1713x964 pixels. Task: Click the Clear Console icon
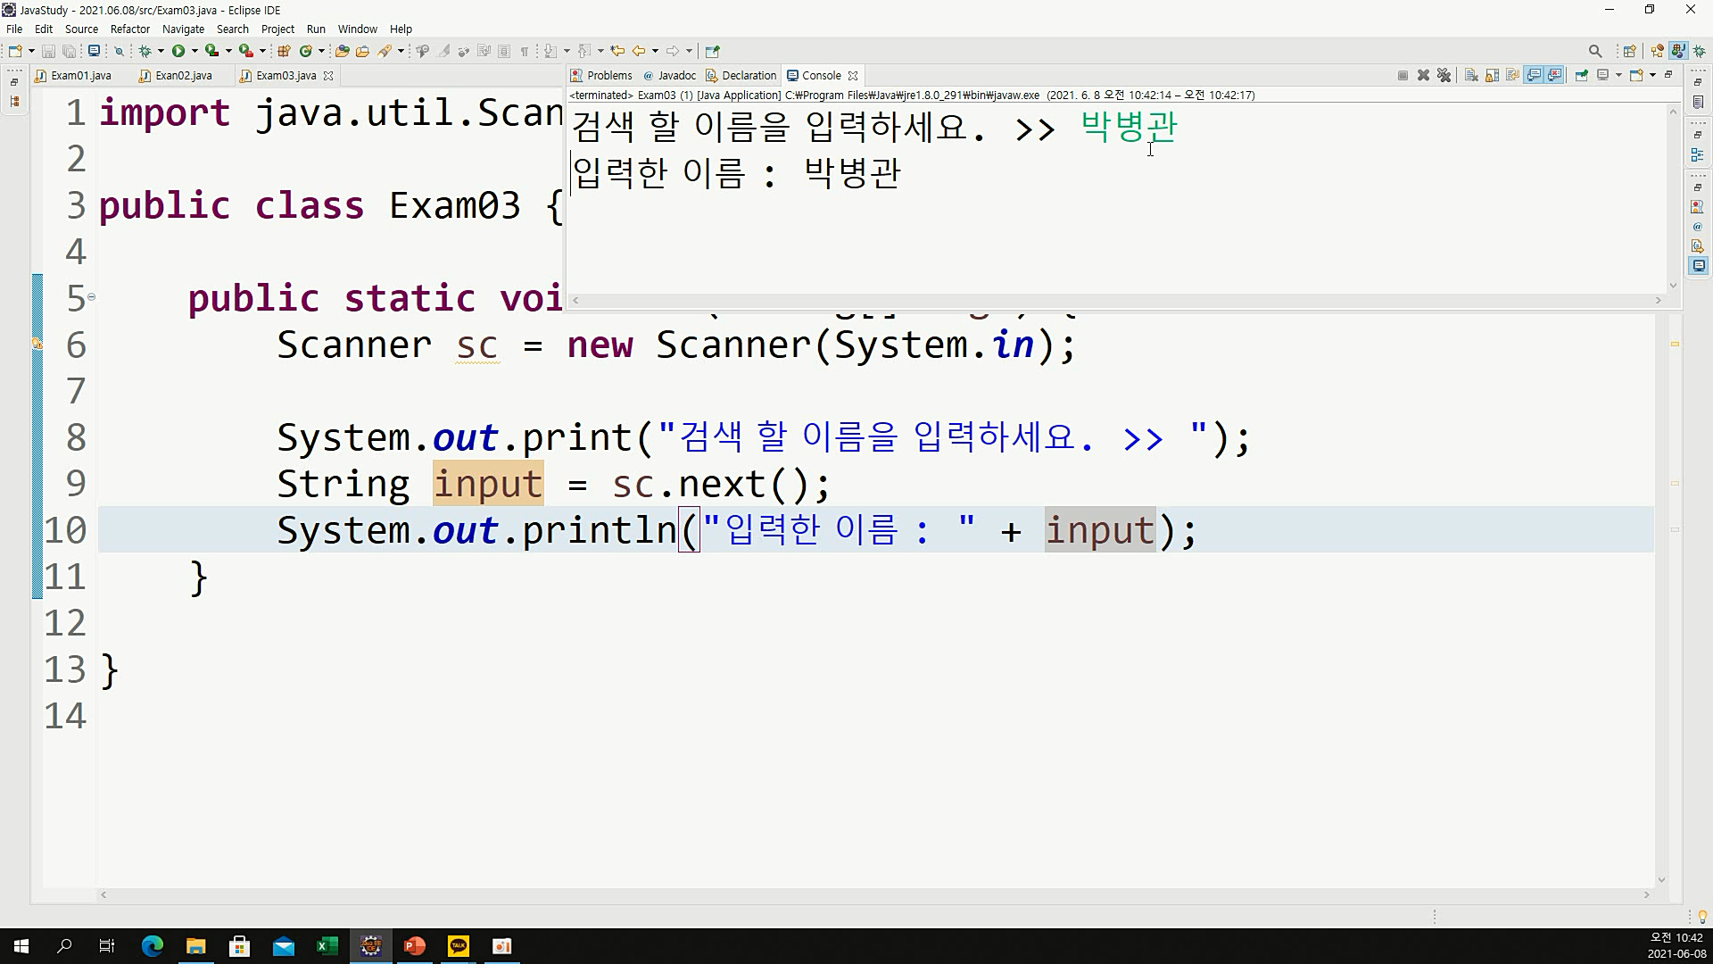tap(1471, 76)
